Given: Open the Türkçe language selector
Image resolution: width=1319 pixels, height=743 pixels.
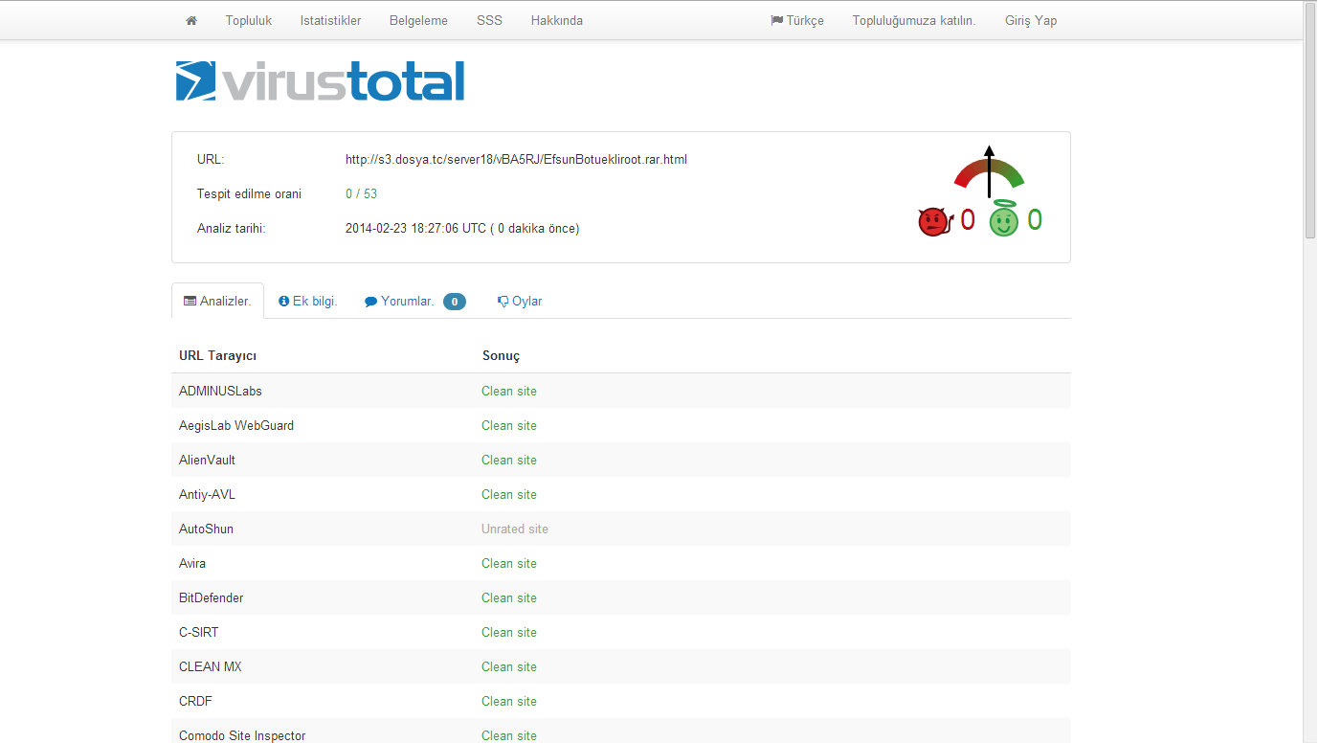Looking at the screenshot, I should pyautogui.click(x=797, y=20).
